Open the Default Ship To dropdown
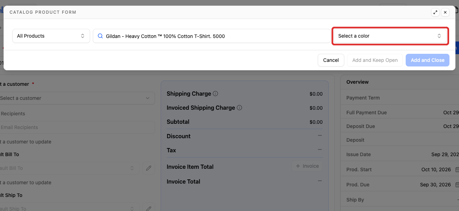Viewport: 459px width, 211px height. pyautogui.click(x=69, y=209)
